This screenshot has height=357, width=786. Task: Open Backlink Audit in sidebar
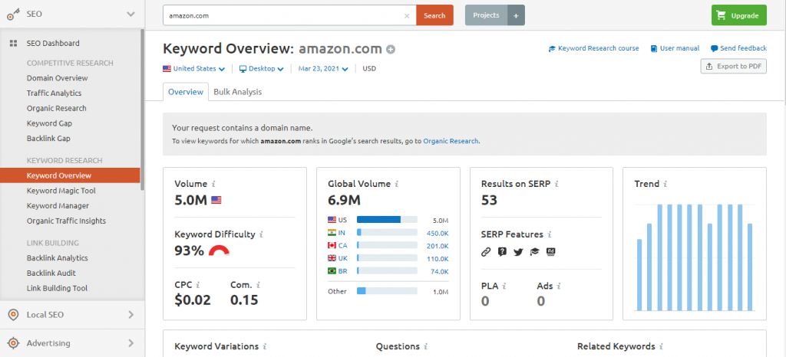pyautogui.click(x=51, y=273)
